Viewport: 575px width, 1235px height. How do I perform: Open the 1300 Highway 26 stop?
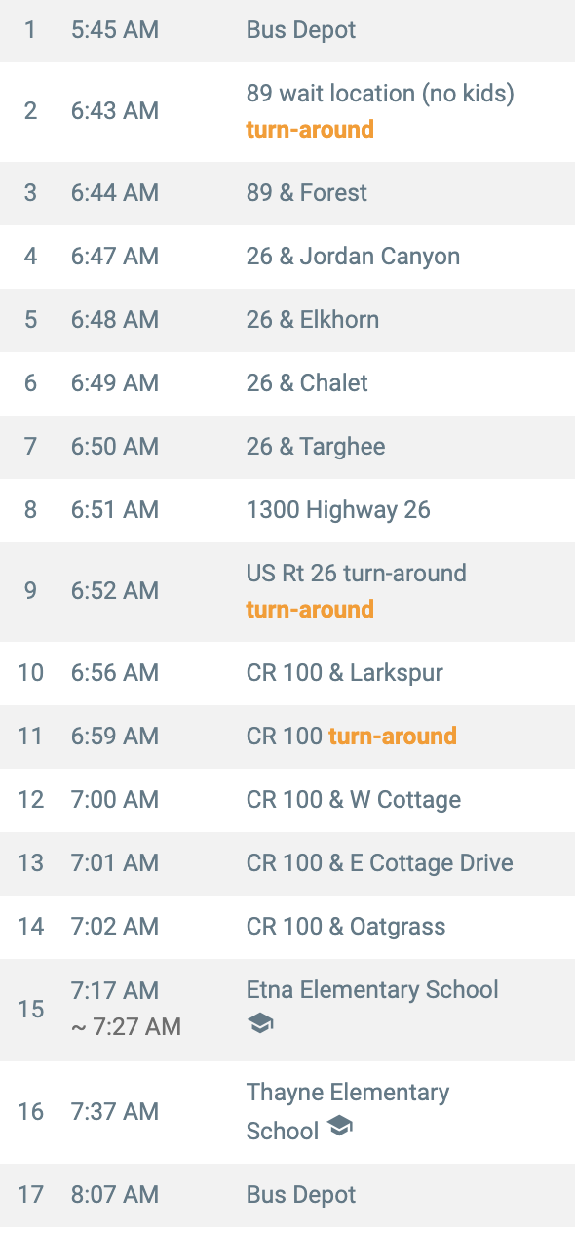pos(287,510)
